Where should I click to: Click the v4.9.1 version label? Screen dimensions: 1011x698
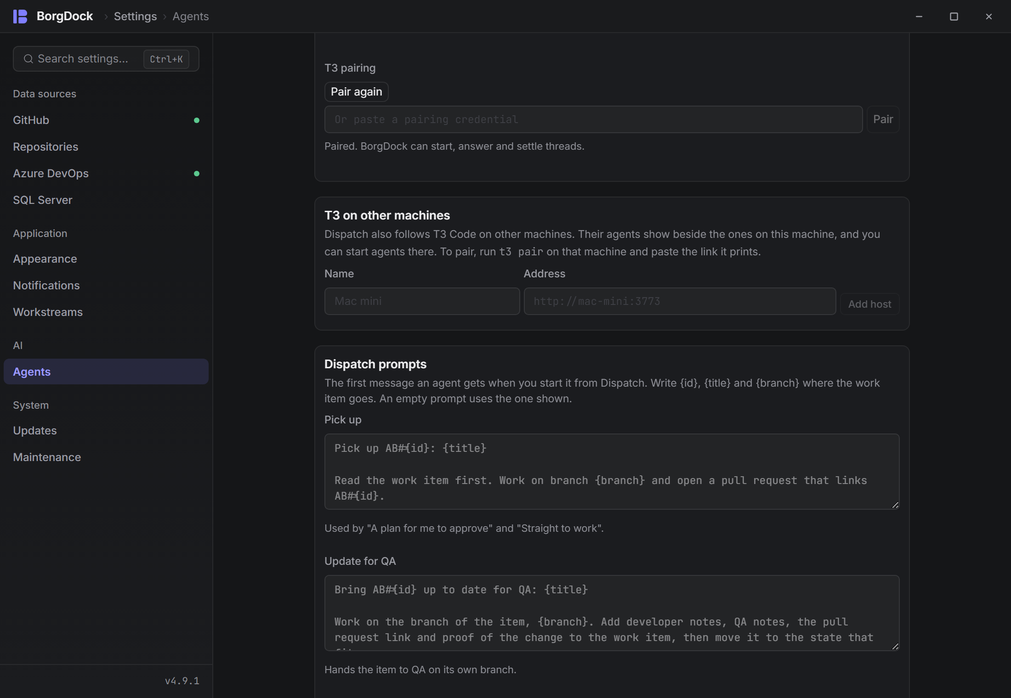pyautogui.click(x=182, y=681)
